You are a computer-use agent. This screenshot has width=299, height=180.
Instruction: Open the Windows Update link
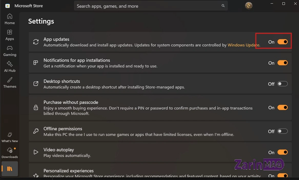pyautogui.click(x=243, y=45)
